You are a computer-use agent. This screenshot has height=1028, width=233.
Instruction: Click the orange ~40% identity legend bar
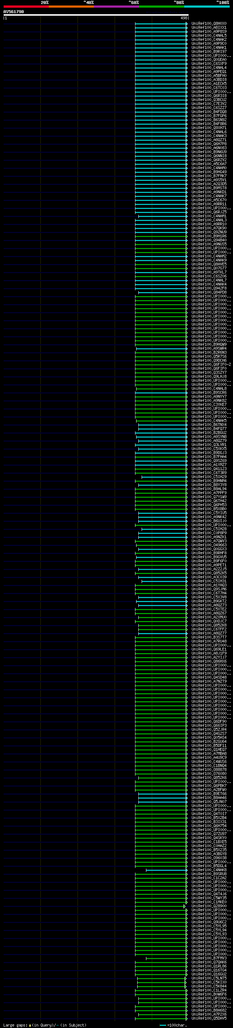point(71,7)
